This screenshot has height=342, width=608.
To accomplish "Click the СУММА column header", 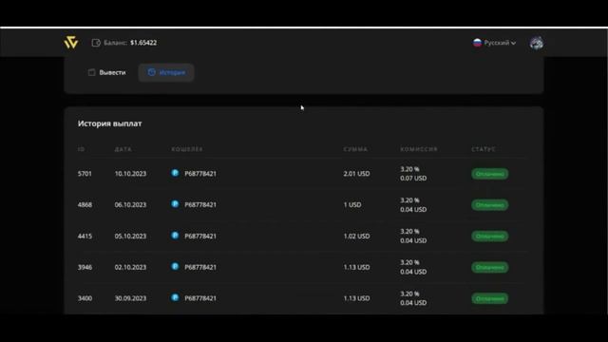I will [355, 149].
